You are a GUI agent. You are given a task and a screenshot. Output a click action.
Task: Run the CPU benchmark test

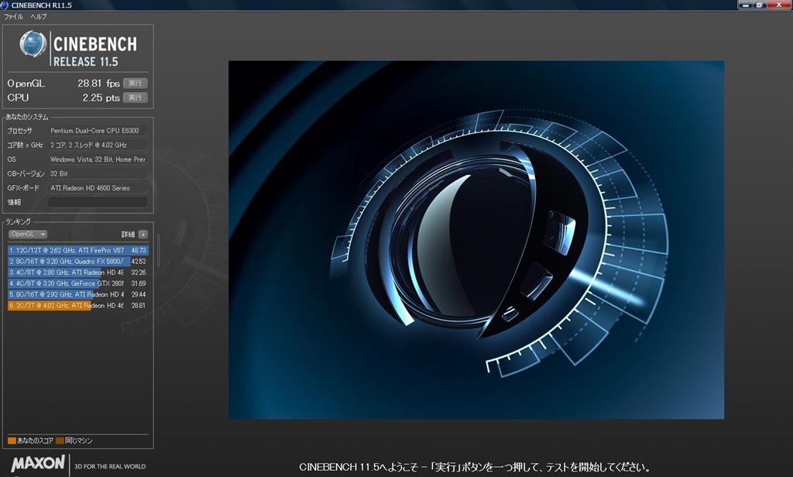(135, 98)
